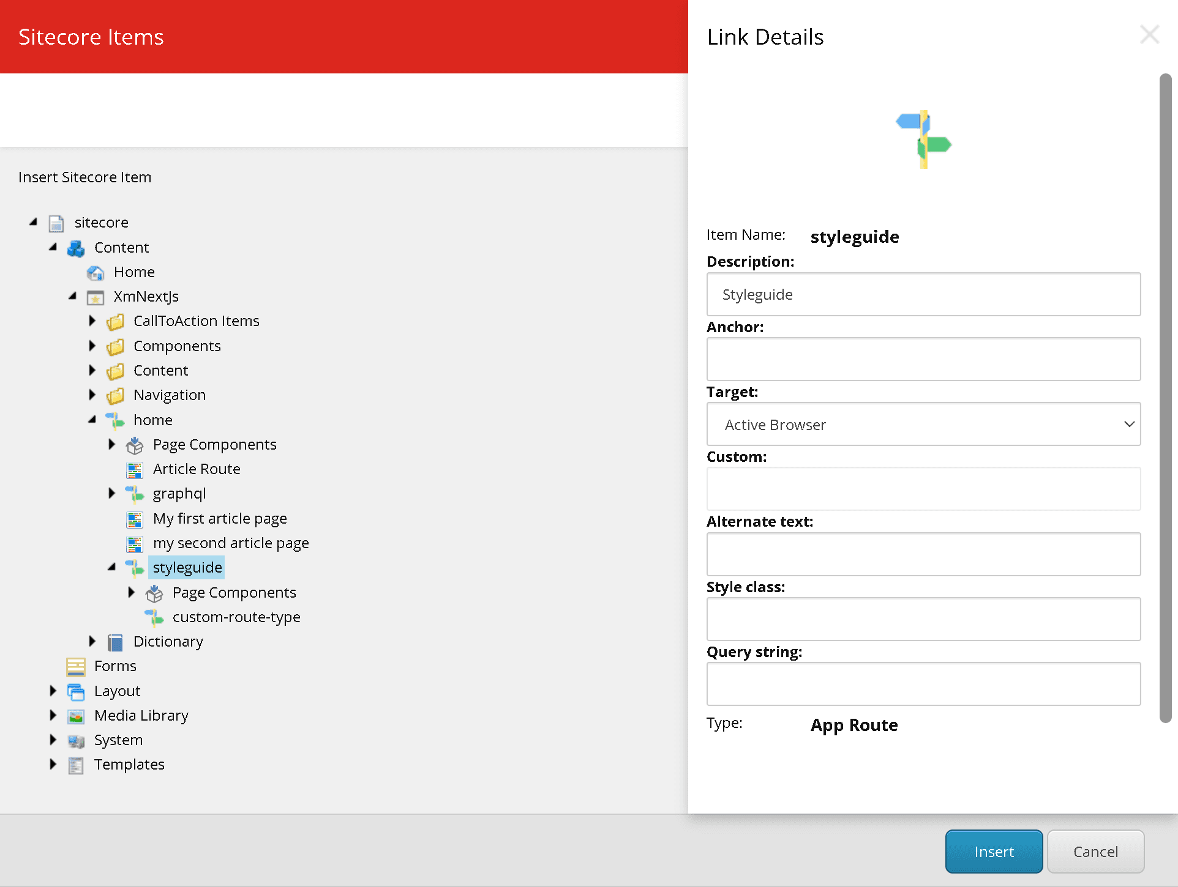Expand the Components folder
The width and height of the screenshot is (1178, 887).
(92, 346)
